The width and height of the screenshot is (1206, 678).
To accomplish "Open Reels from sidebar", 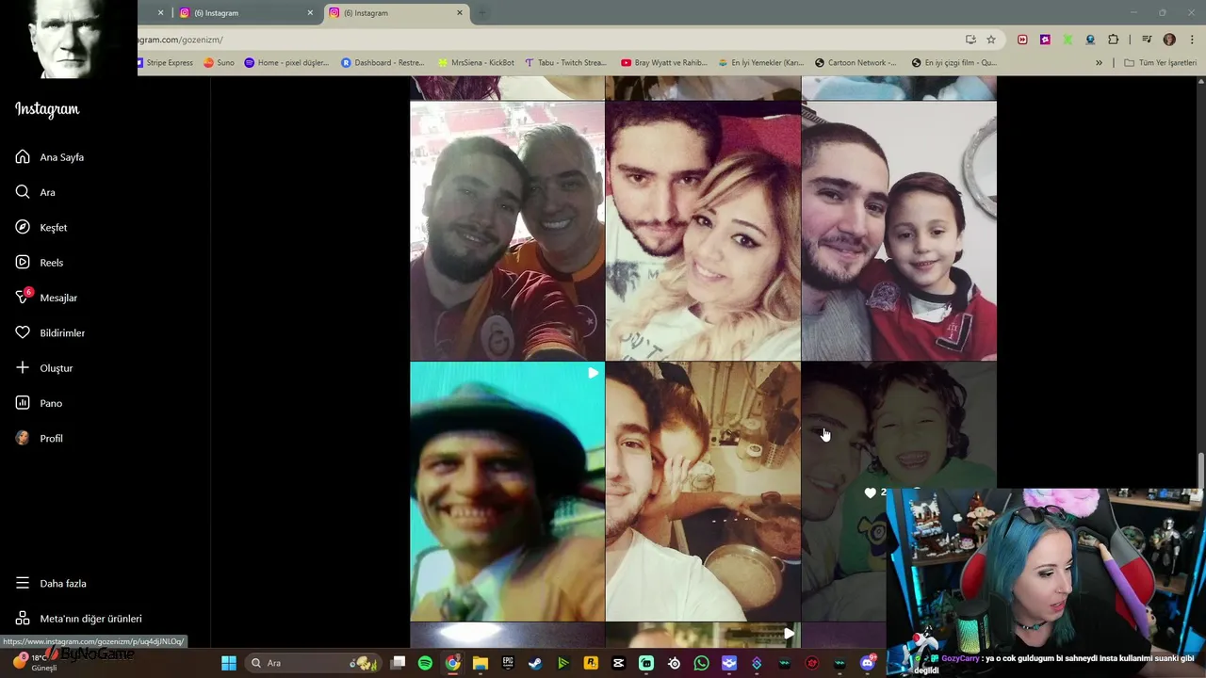I will (x=40, y=263).
